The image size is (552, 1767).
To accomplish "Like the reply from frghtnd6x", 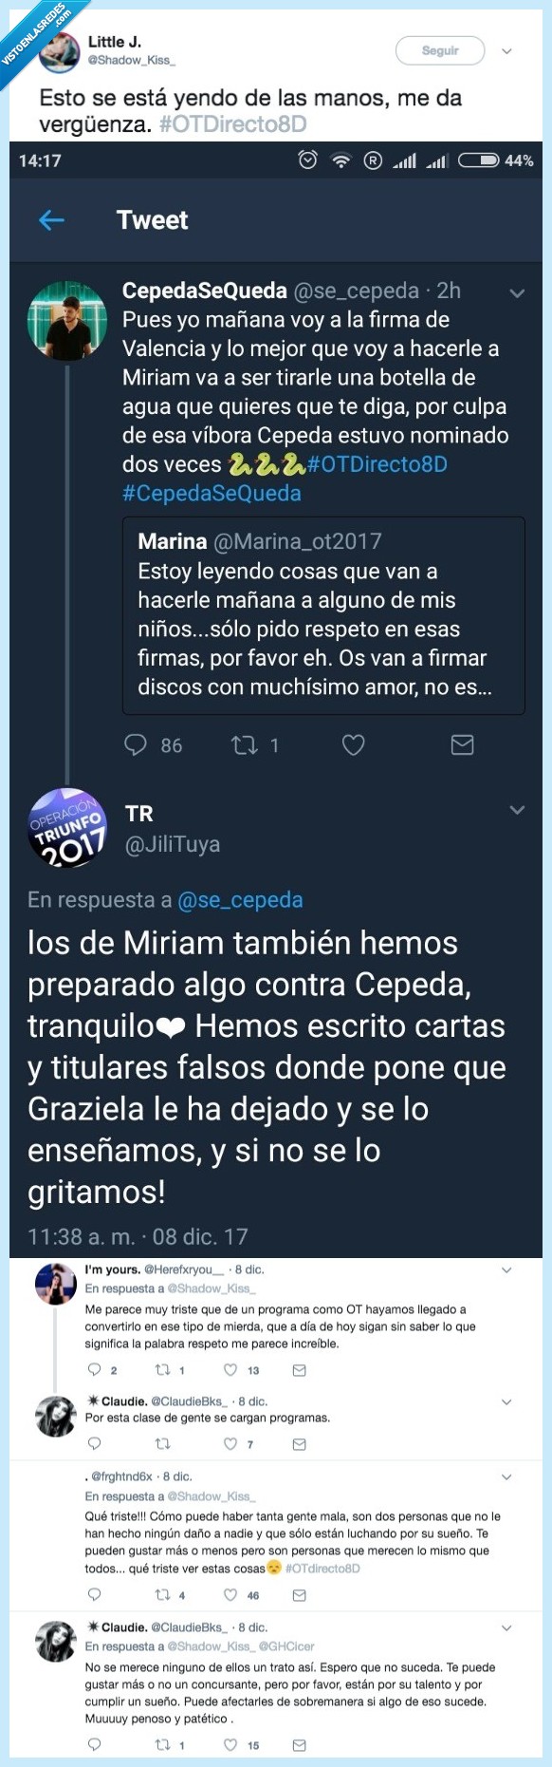I will pos(230,1595).
